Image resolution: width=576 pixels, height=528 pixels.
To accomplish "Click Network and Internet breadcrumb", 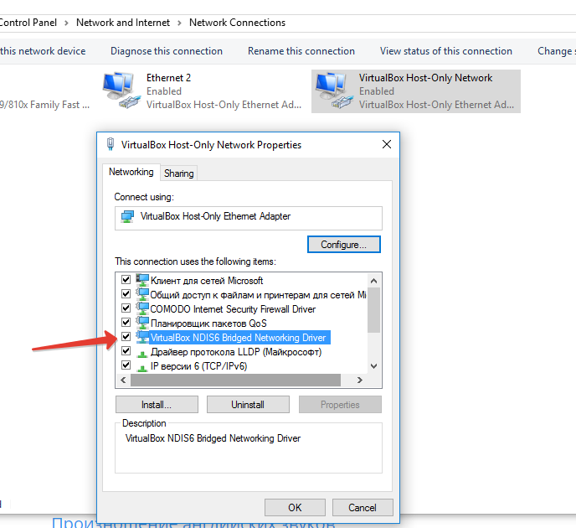I will click(x=123, y=23).
